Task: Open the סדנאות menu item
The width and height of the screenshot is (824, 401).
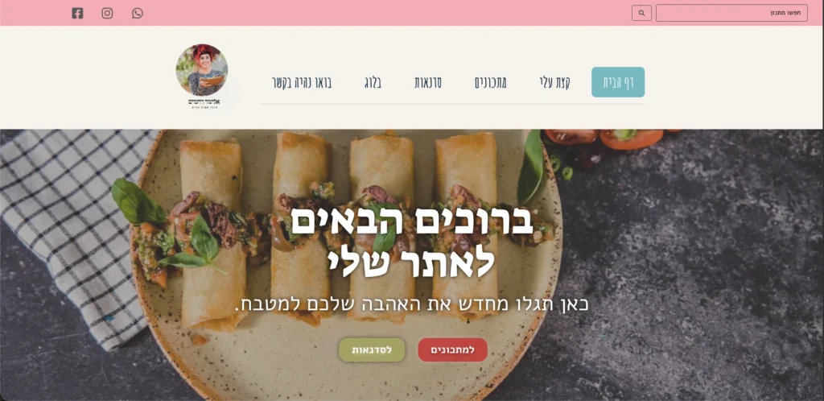Action: (x=428, y=82)
